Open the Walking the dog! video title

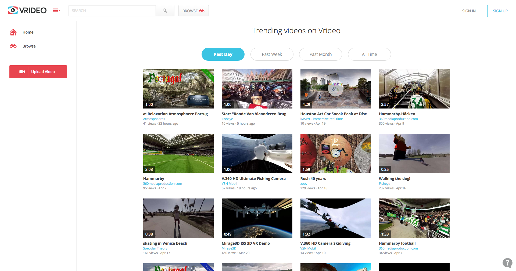[x=394, y=179]
